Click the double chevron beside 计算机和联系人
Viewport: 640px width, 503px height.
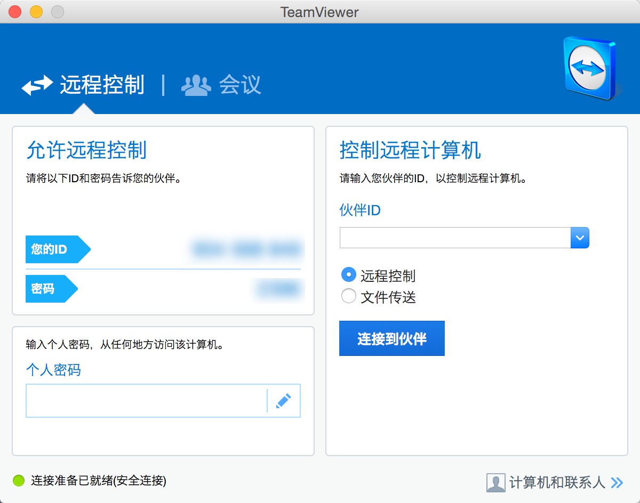617,483
